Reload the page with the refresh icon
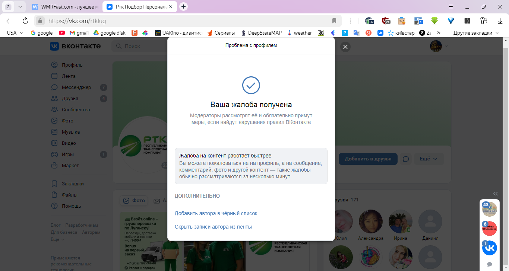The height and width of the screenshot is (271, 509). point(25,21)
